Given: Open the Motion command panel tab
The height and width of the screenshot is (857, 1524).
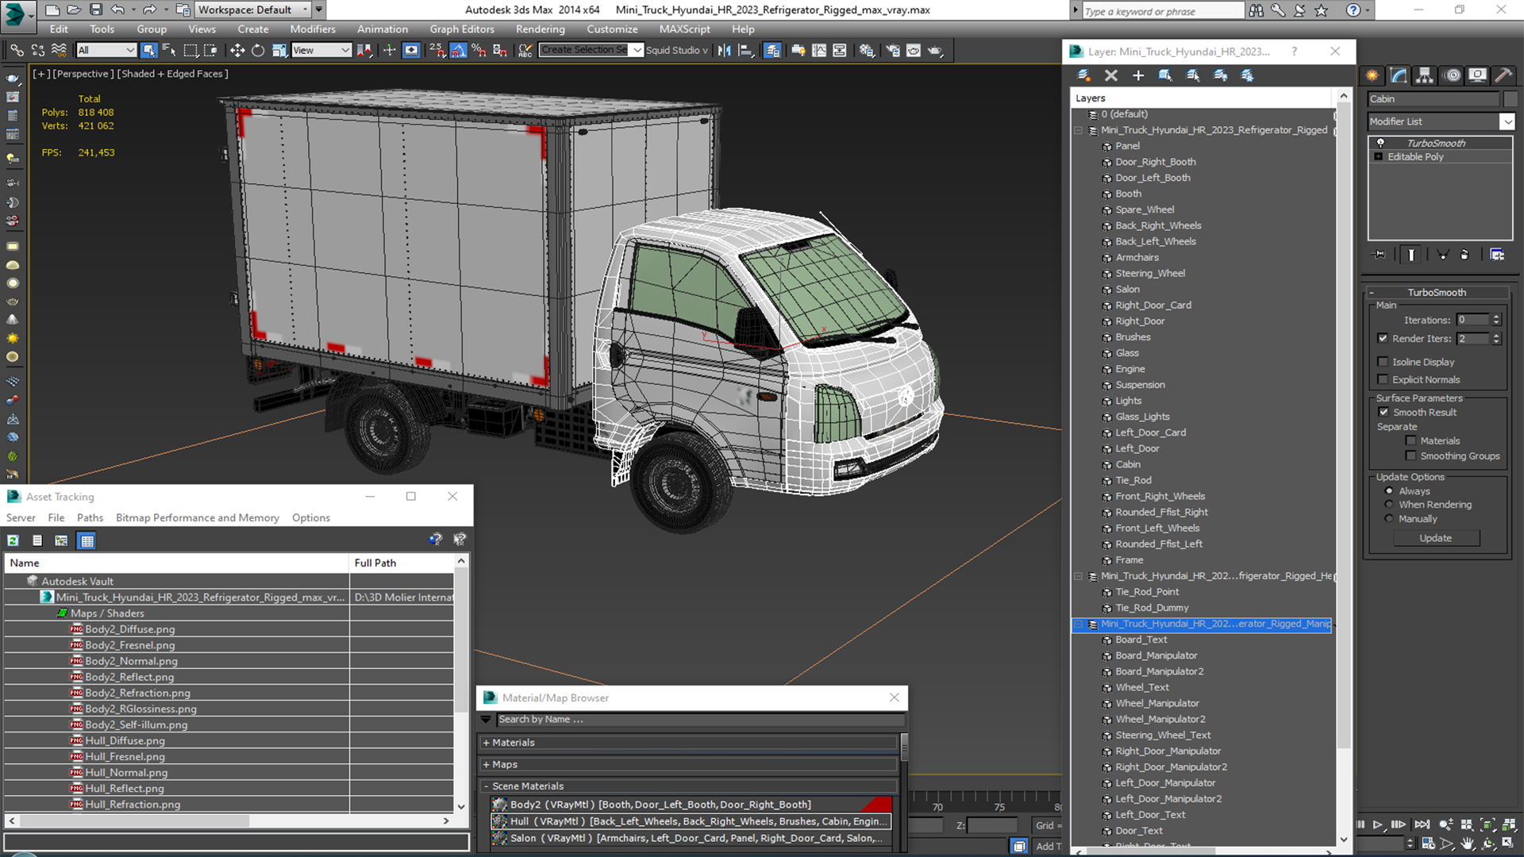Looking at the screenshot, I should pos(1452,75).
